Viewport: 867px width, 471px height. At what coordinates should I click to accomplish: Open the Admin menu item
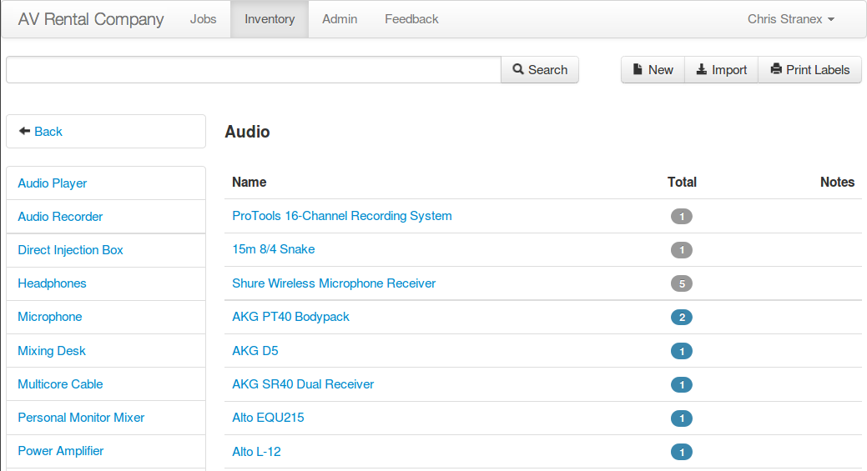pos(340,19)
